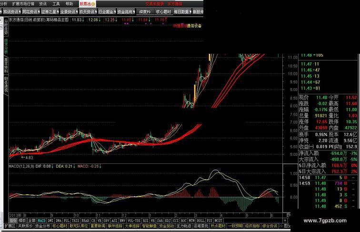Viewport: 360px width, 232px height.
Task: Select the MACD indicator
Action: click(x=41, y=221)
